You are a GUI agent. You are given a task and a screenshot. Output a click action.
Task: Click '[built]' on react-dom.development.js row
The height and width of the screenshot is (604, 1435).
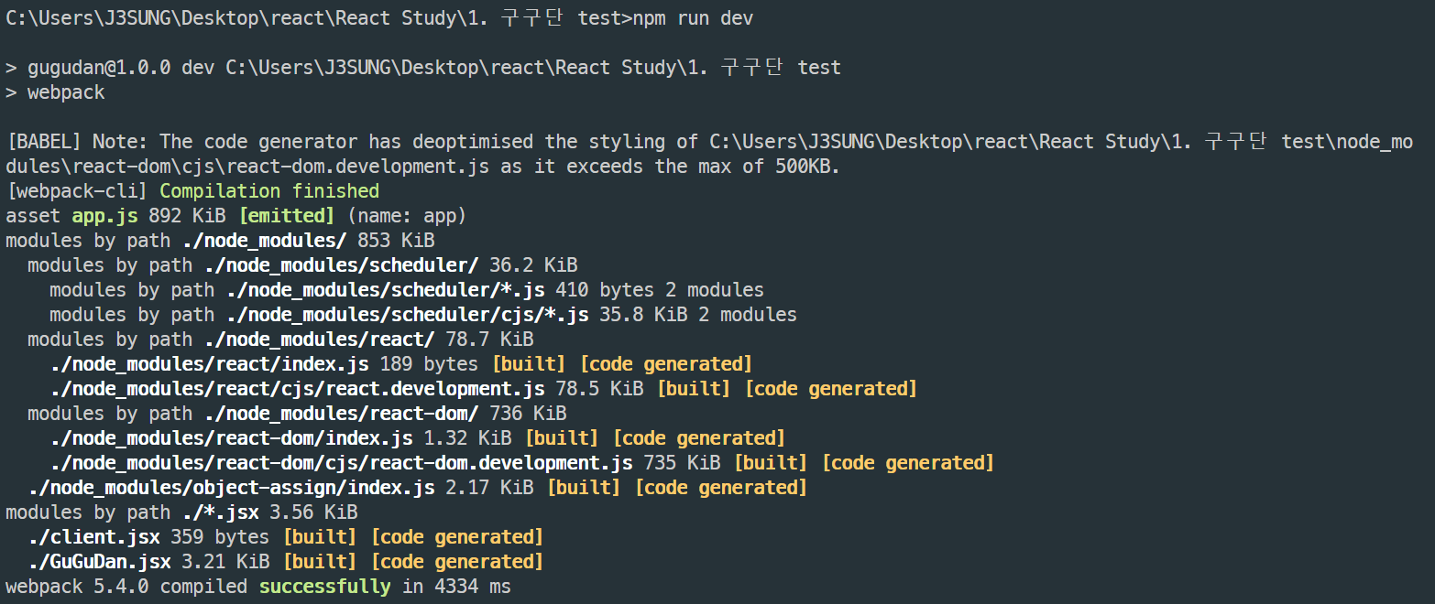tap(771, 463)
